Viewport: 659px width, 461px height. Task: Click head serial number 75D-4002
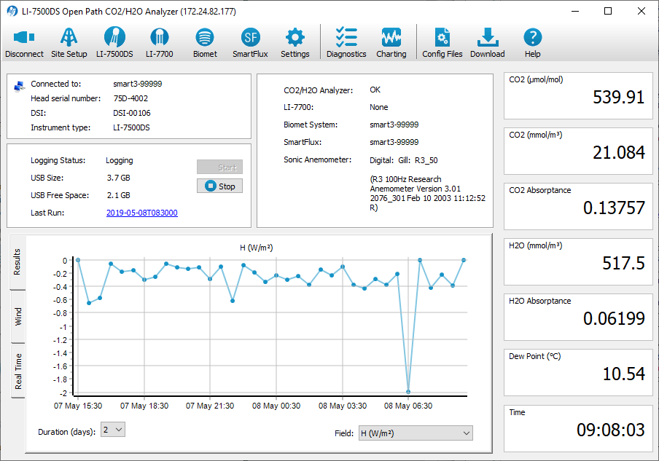[x=130, y=98]
